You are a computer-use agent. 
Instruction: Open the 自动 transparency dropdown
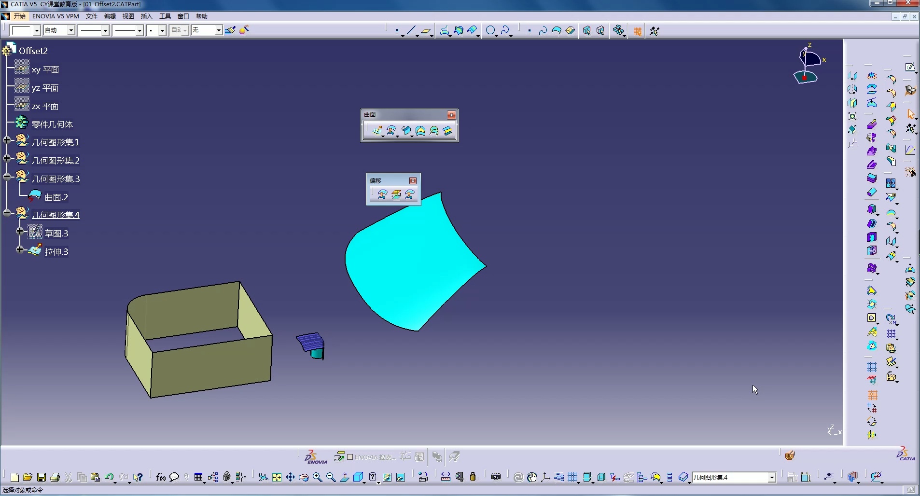click(x=70, y=30)
